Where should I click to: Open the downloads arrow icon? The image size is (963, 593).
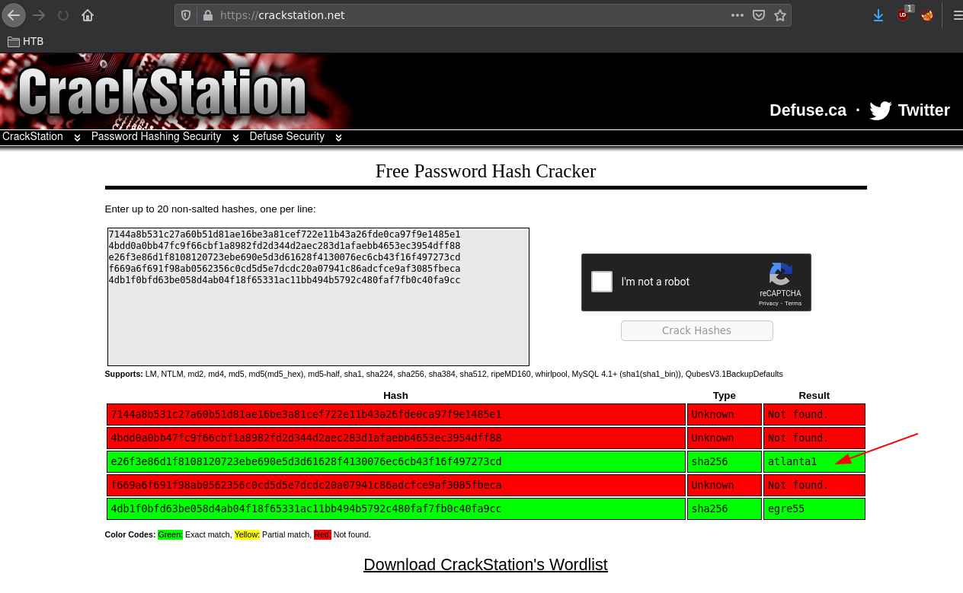pyautogui.click(x=878, y=15)
